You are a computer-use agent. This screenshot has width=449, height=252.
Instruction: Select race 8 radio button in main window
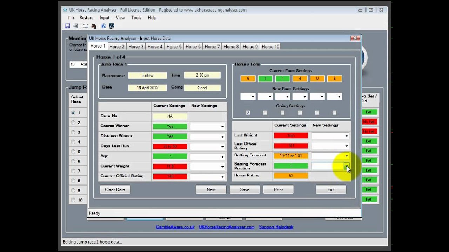[x=73, y=181]
